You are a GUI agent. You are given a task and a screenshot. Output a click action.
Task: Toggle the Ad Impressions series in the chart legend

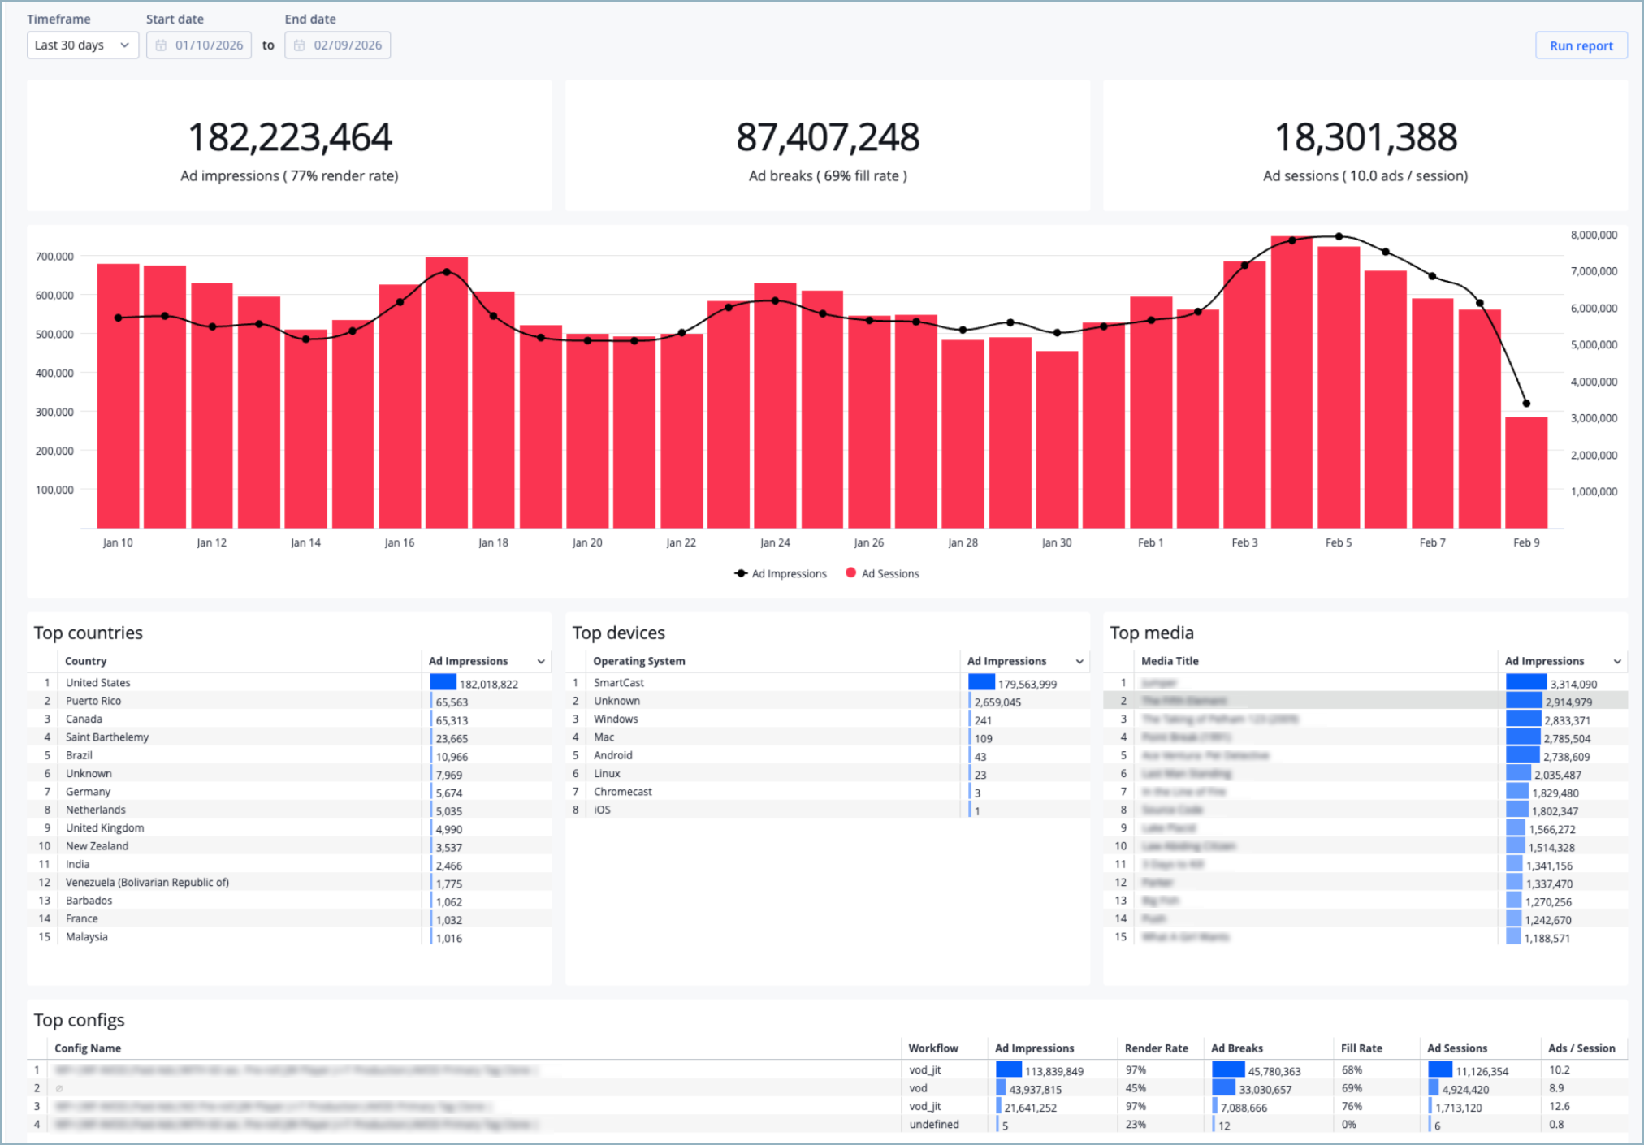[780, 573]
